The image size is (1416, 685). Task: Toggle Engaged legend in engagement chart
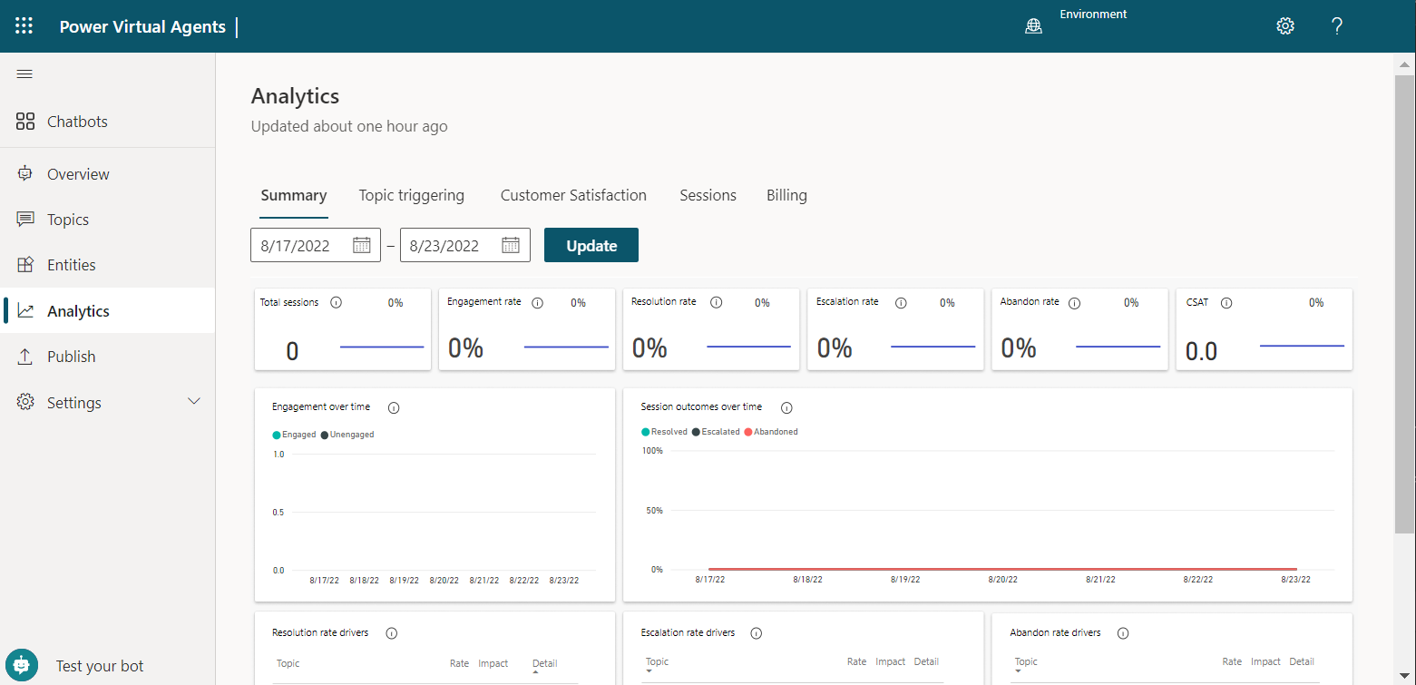click(294, 435)
